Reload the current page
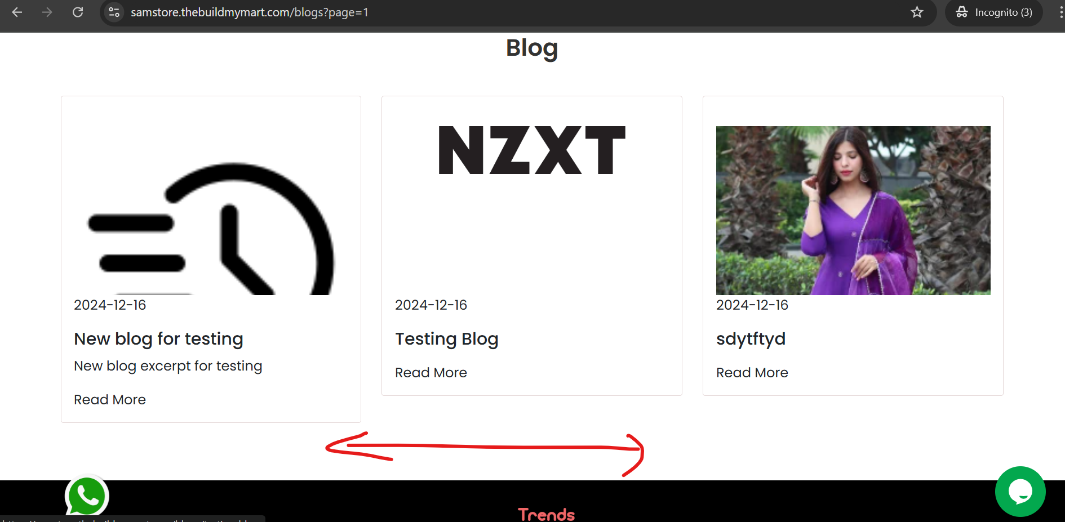 coord(78,12)
